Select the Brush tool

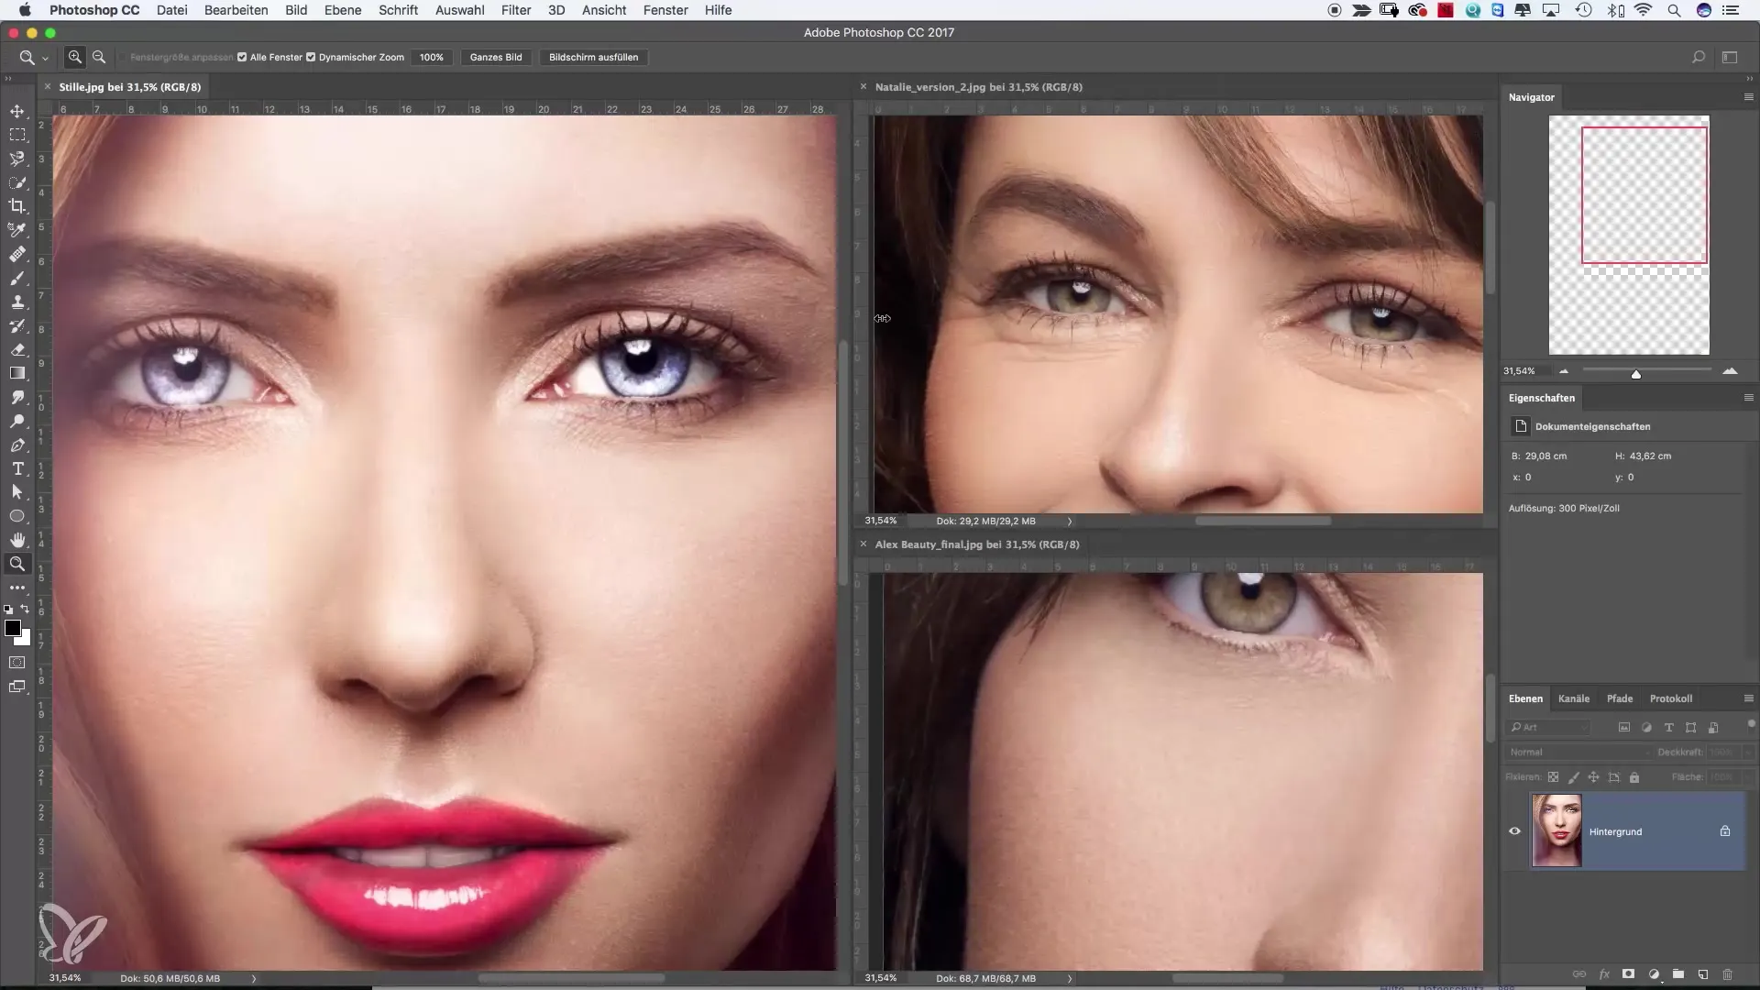point(17,278)
